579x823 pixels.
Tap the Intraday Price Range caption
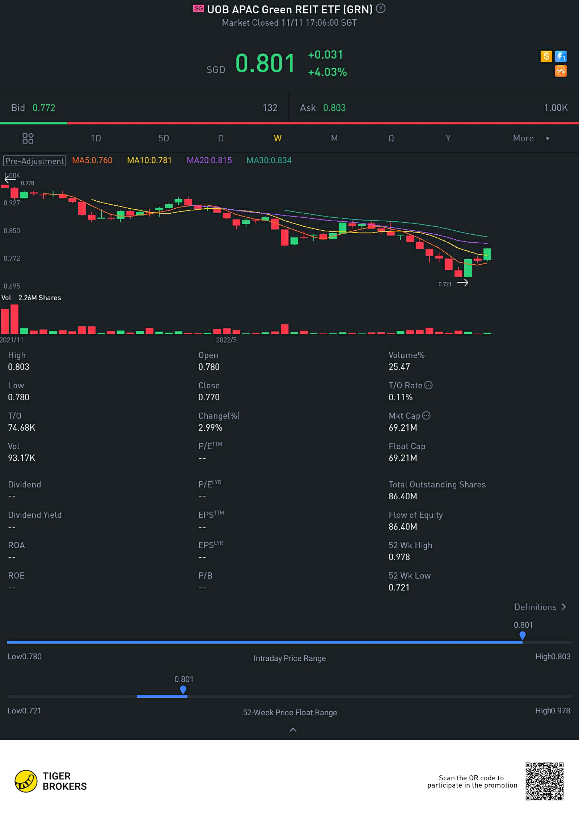point(289,658)
